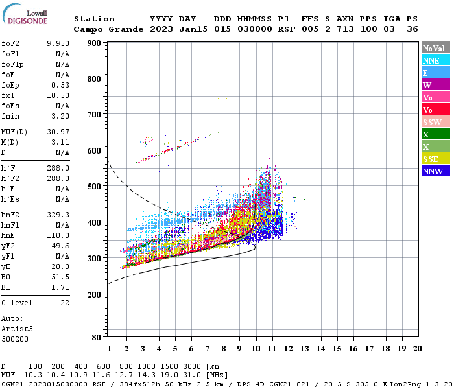Click the 20 MHz frequency axis label
Viewport: 454px width, 389px height.
tap(417, 349)
